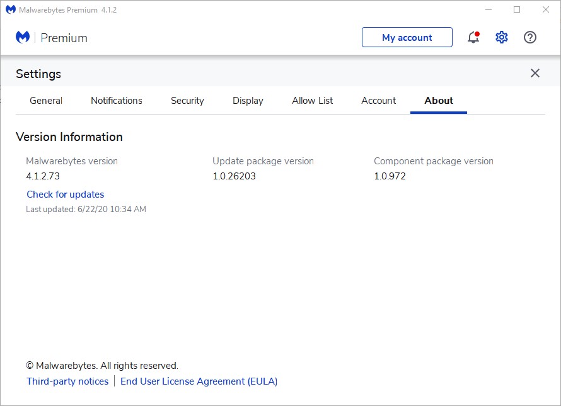This screenshot has width=561, height=406.
Task: Select the Security tab
Action: [x=187, y=101]
